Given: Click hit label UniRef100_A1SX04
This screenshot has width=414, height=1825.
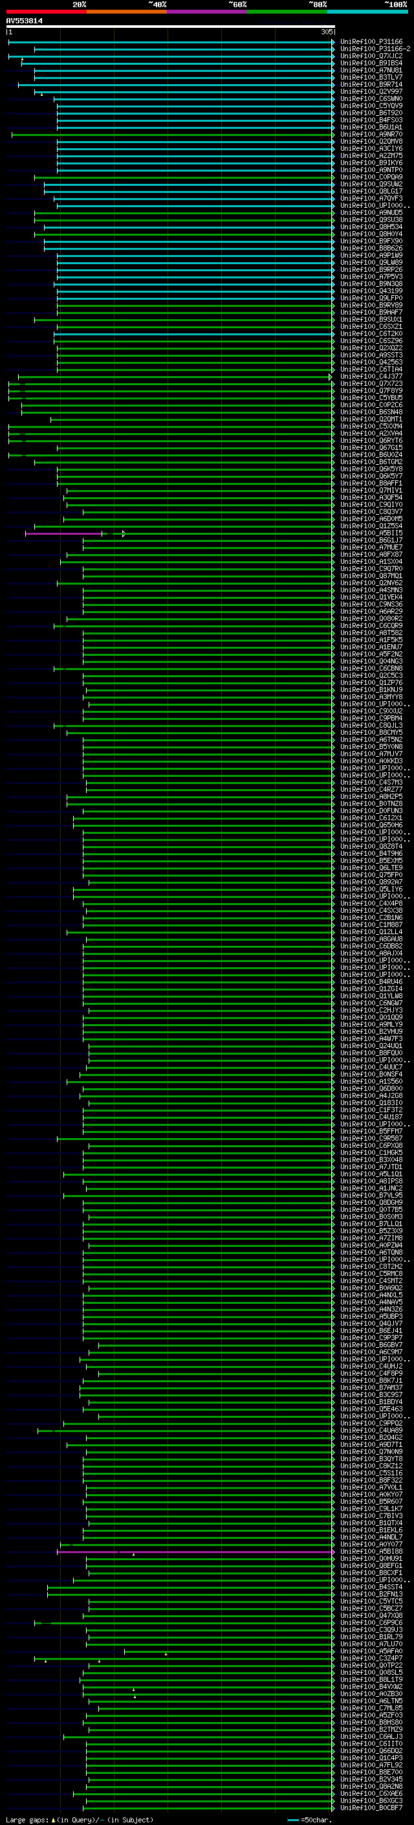Looking at the screenshot, I should (x=371, y=561).
